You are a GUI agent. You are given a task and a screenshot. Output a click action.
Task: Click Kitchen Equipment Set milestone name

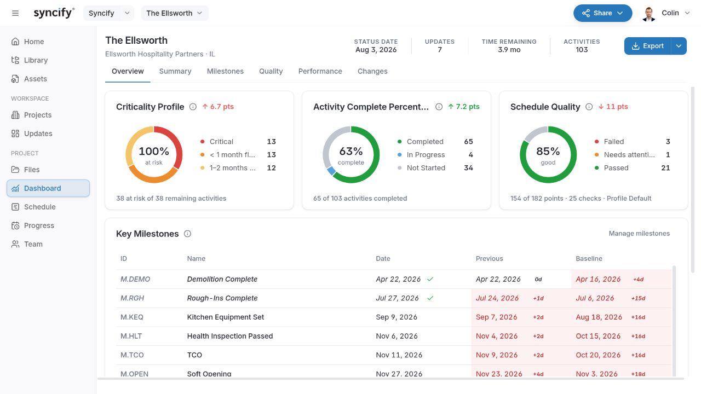pos(226,317)
